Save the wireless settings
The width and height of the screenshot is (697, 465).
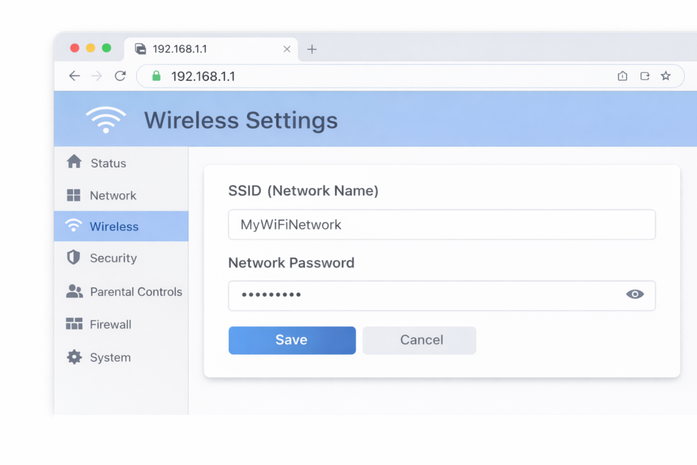pyautogui.click(x=291, y=340)
